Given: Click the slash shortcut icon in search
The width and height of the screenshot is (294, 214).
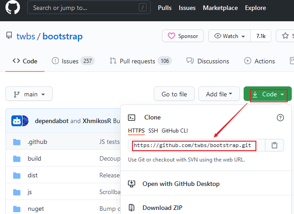Looking at the screenshot, I should click(142, 8).
